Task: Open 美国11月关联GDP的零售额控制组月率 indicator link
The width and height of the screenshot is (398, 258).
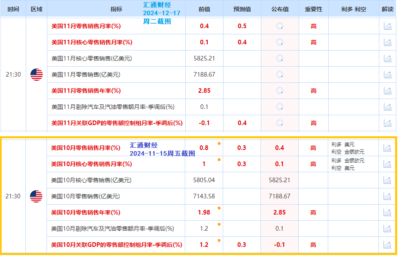Action: 117,123
